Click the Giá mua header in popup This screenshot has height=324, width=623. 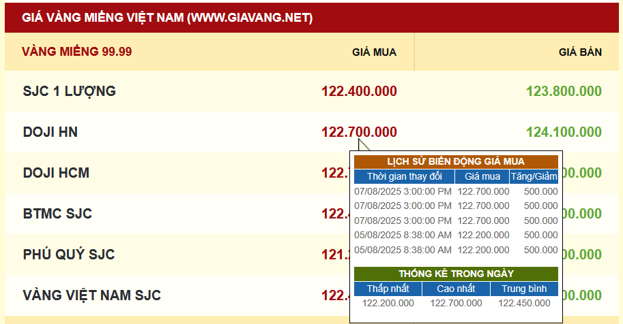click(482, 176)
